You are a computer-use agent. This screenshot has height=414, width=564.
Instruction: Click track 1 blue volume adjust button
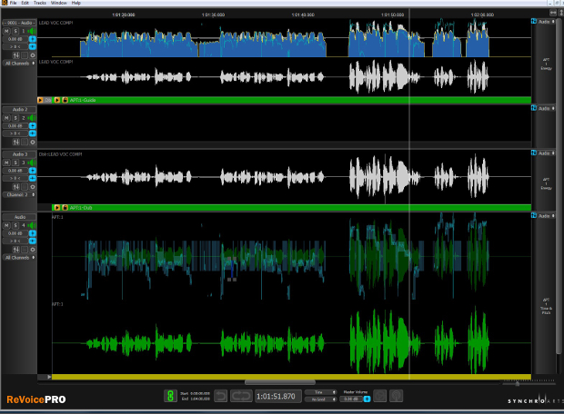click(x=33, y=39)
